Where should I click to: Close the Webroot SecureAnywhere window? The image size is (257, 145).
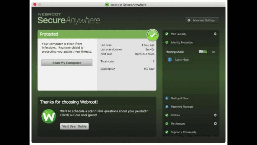[x=35, y=4]
